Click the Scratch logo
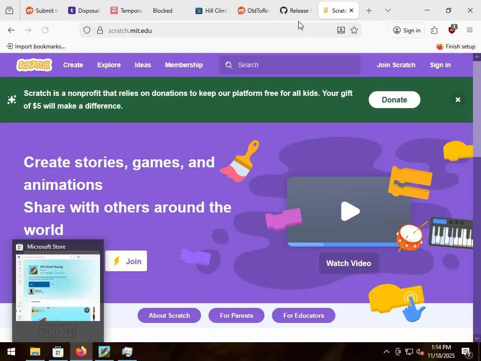This screenshot has width=481, height=361. pyautogui.click(x=34, y=65)
